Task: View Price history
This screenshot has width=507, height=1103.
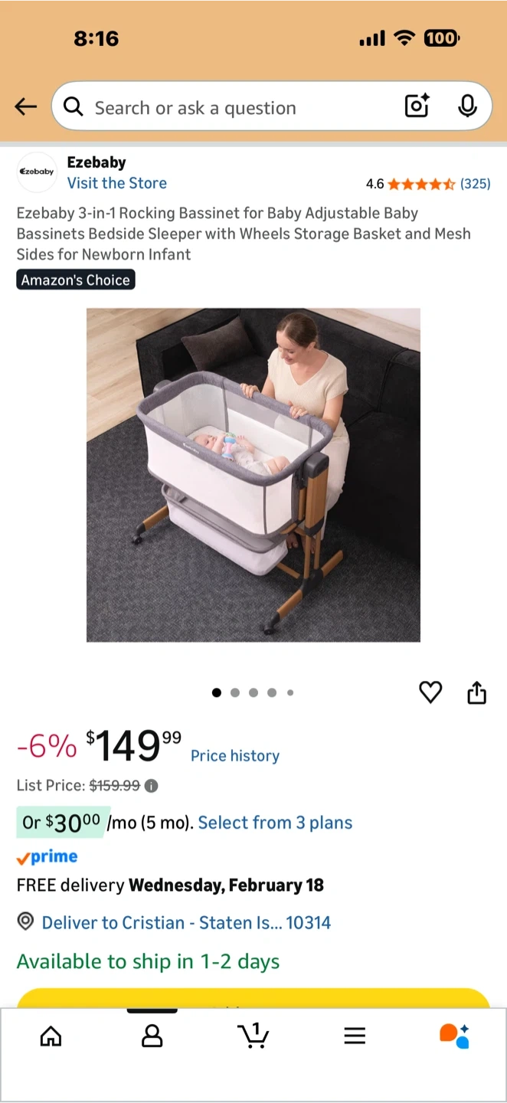Action: pyautogui.click(x=235, y=756)
